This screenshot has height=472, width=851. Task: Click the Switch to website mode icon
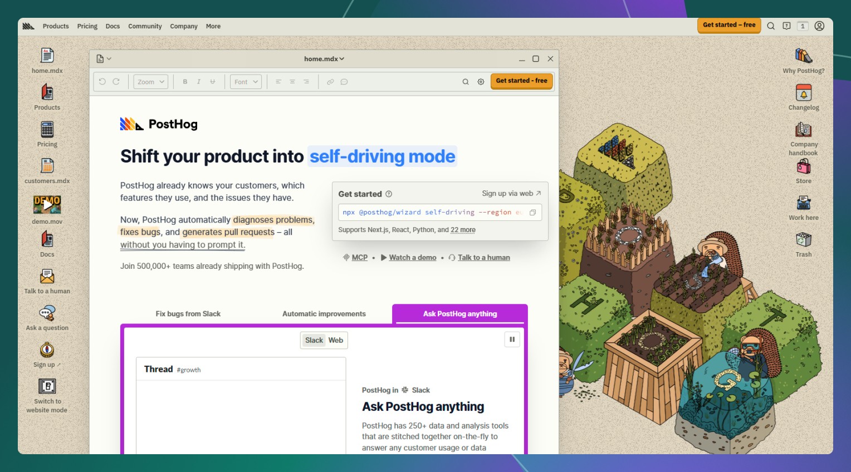tap(47, 386)
